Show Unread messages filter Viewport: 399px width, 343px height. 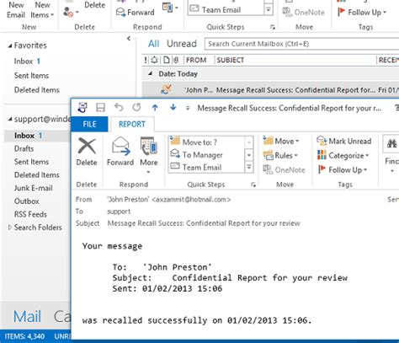coord(182,44)
